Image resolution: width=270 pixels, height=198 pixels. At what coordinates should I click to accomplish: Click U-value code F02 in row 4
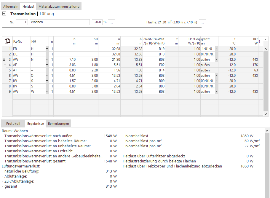[x=154, y=65]
